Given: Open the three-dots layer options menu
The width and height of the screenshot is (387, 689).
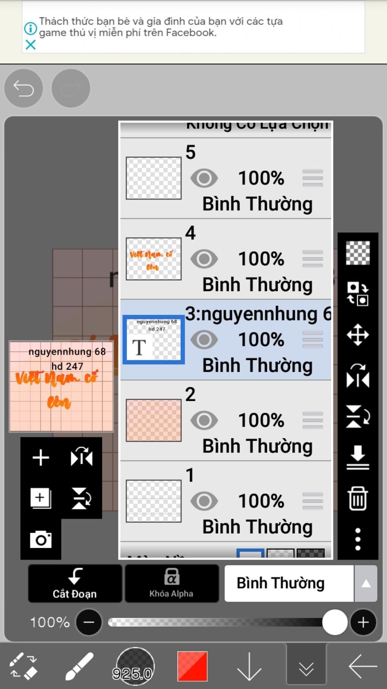Looking at the screenshot, I should point(358,539).
